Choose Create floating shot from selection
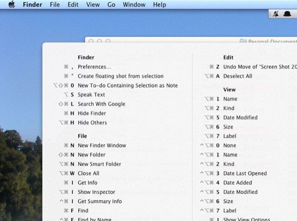The width and height of the screenshot is (297, 221). pyautogui.click(x=121, y=76)
